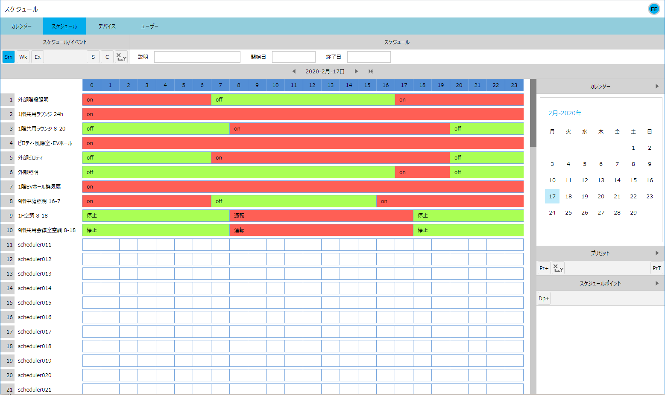Viewport: 665px width, 395px height.
Task: Select row scheduler011
Action: 35,244
